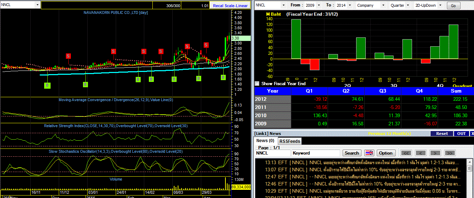Click the -16.07 Q4 2009 cell

click(419, 124)
